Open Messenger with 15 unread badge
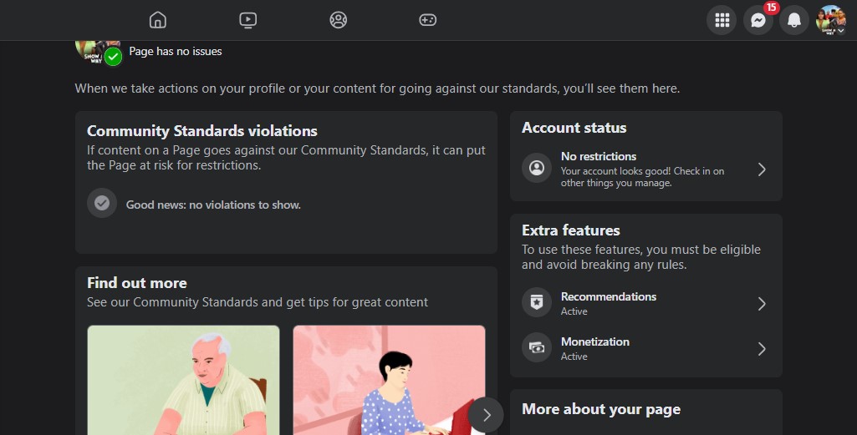 758,20
